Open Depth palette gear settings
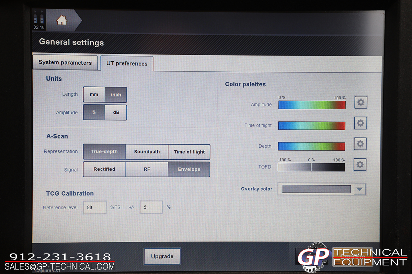Viewport: 412px width, 274px height. pyautogui.click(x=360, y=144)
